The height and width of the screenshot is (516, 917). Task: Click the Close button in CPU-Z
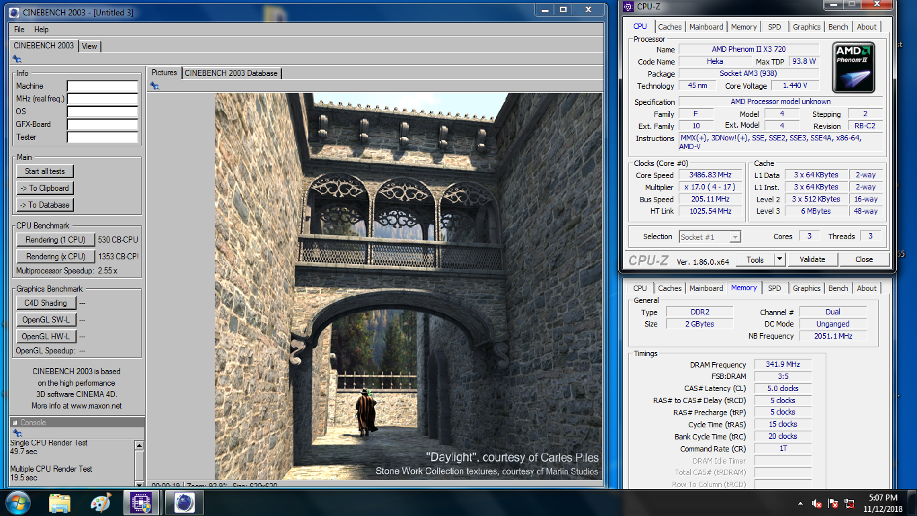point(864,259)
